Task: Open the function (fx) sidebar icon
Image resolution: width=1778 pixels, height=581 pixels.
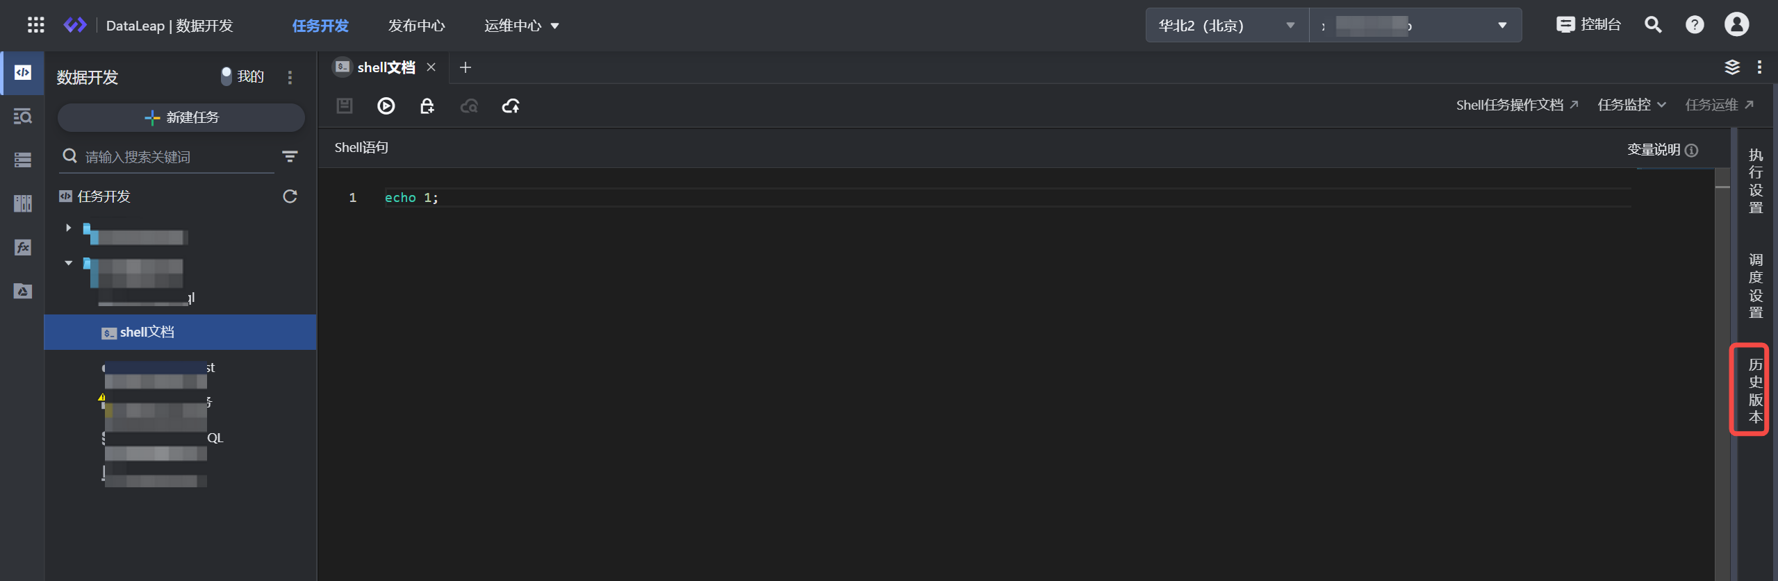Action: tap(22, 247)
